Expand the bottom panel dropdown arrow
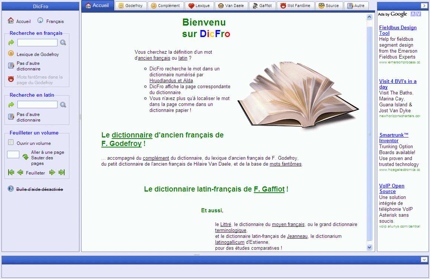 pyautogui.click(x=424, y=259)
